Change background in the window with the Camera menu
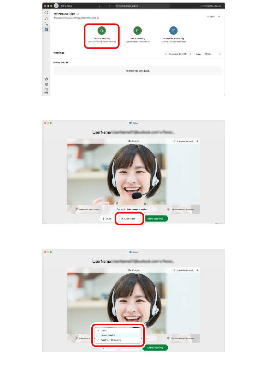Viewport: 266px width, 387px height. click(x=183, y=270)
